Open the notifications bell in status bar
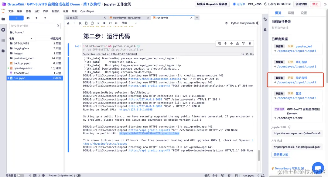This screenshot has width=328, height=177. [263, 175]
